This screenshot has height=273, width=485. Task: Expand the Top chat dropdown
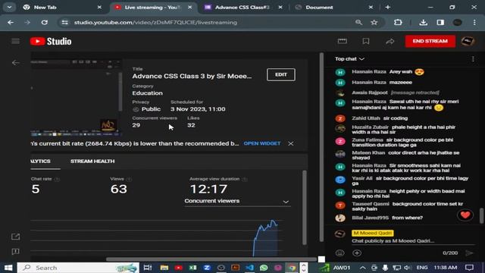(349, 59)
